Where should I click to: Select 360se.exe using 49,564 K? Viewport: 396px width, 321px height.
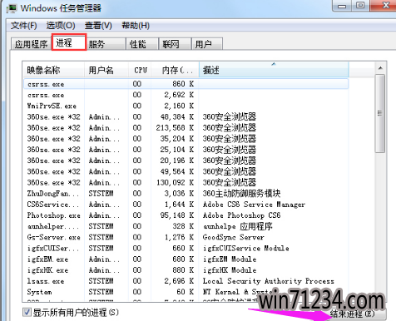tap(186, 171)
